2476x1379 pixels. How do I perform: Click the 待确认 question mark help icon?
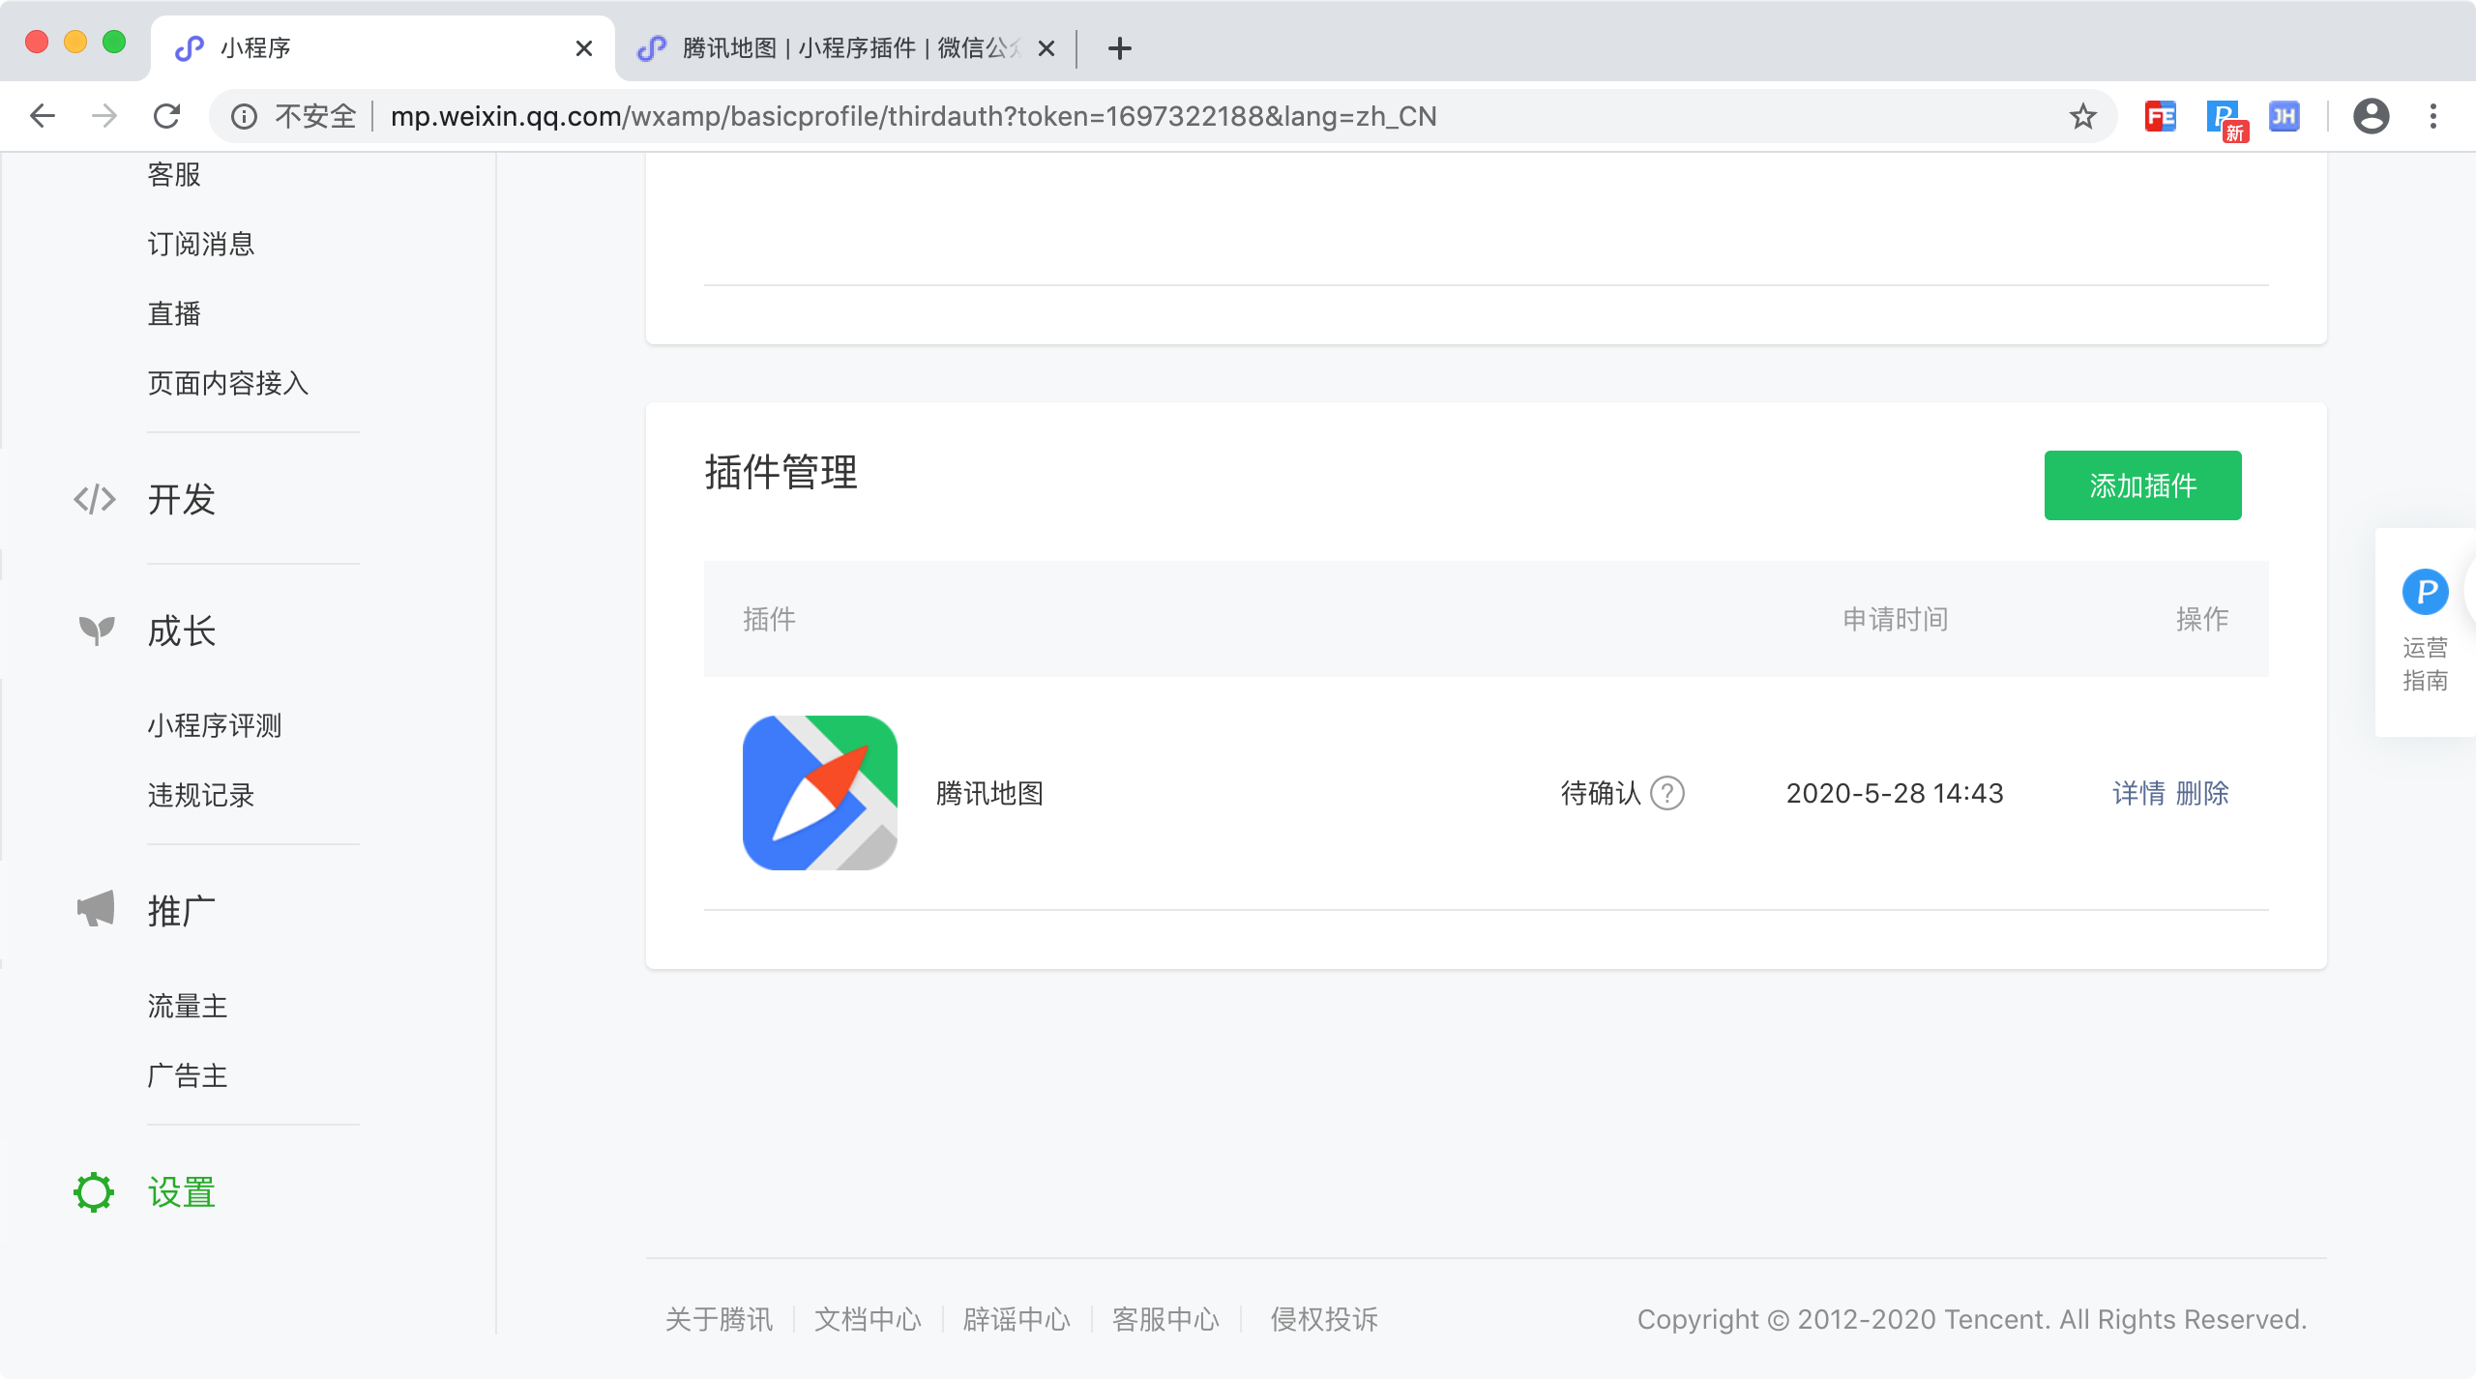pyautogui.click(x=1666, y=793)
